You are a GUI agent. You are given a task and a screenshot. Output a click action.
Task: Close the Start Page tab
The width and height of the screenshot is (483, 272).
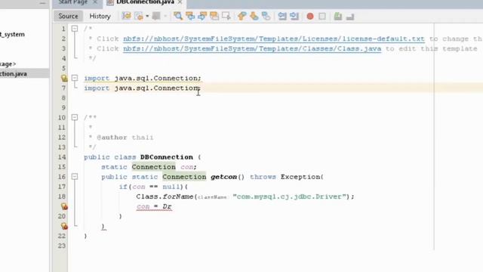[95, 2]
